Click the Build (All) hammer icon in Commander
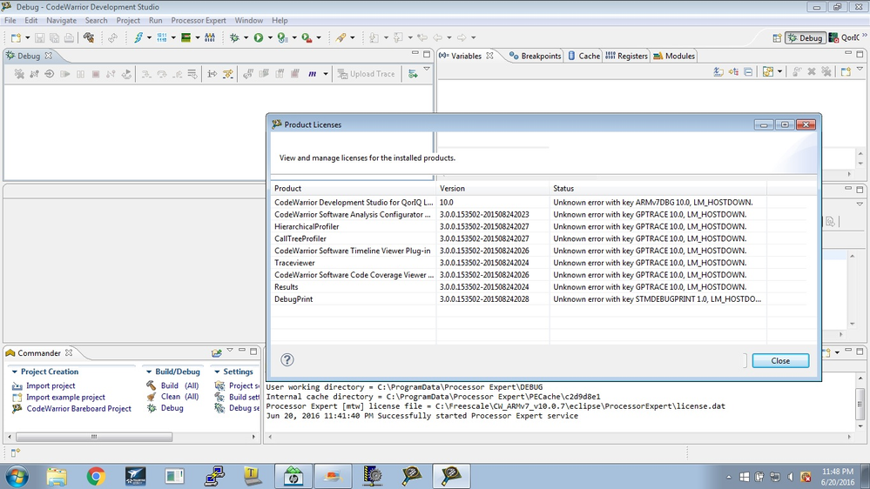Screen dimensions: 870x489 point(151,385)
